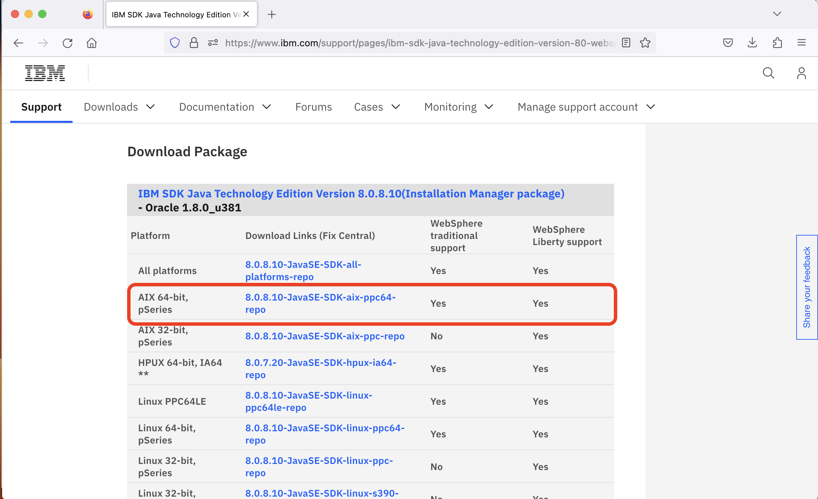
Task: Click the shield tracking protection icon
Action: pyautogui.click(x=175, y=43)
